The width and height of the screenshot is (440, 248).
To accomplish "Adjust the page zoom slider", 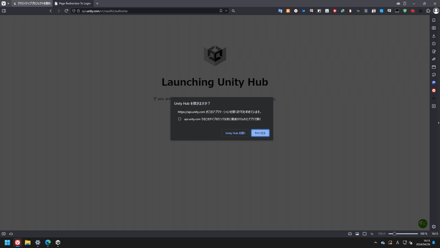I will tap(403, 234).
